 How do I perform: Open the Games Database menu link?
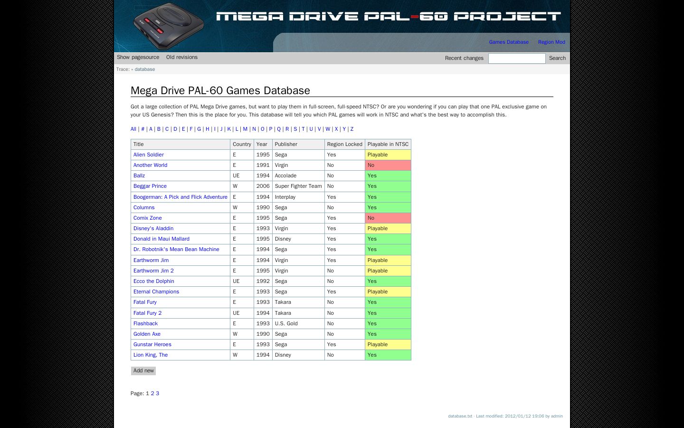point(509,42)
